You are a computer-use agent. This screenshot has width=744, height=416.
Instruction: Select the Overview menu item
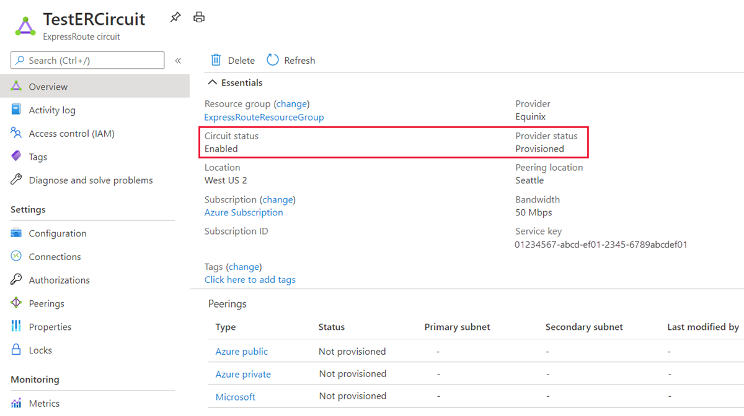pyautogui.click(x=46, y=86)
